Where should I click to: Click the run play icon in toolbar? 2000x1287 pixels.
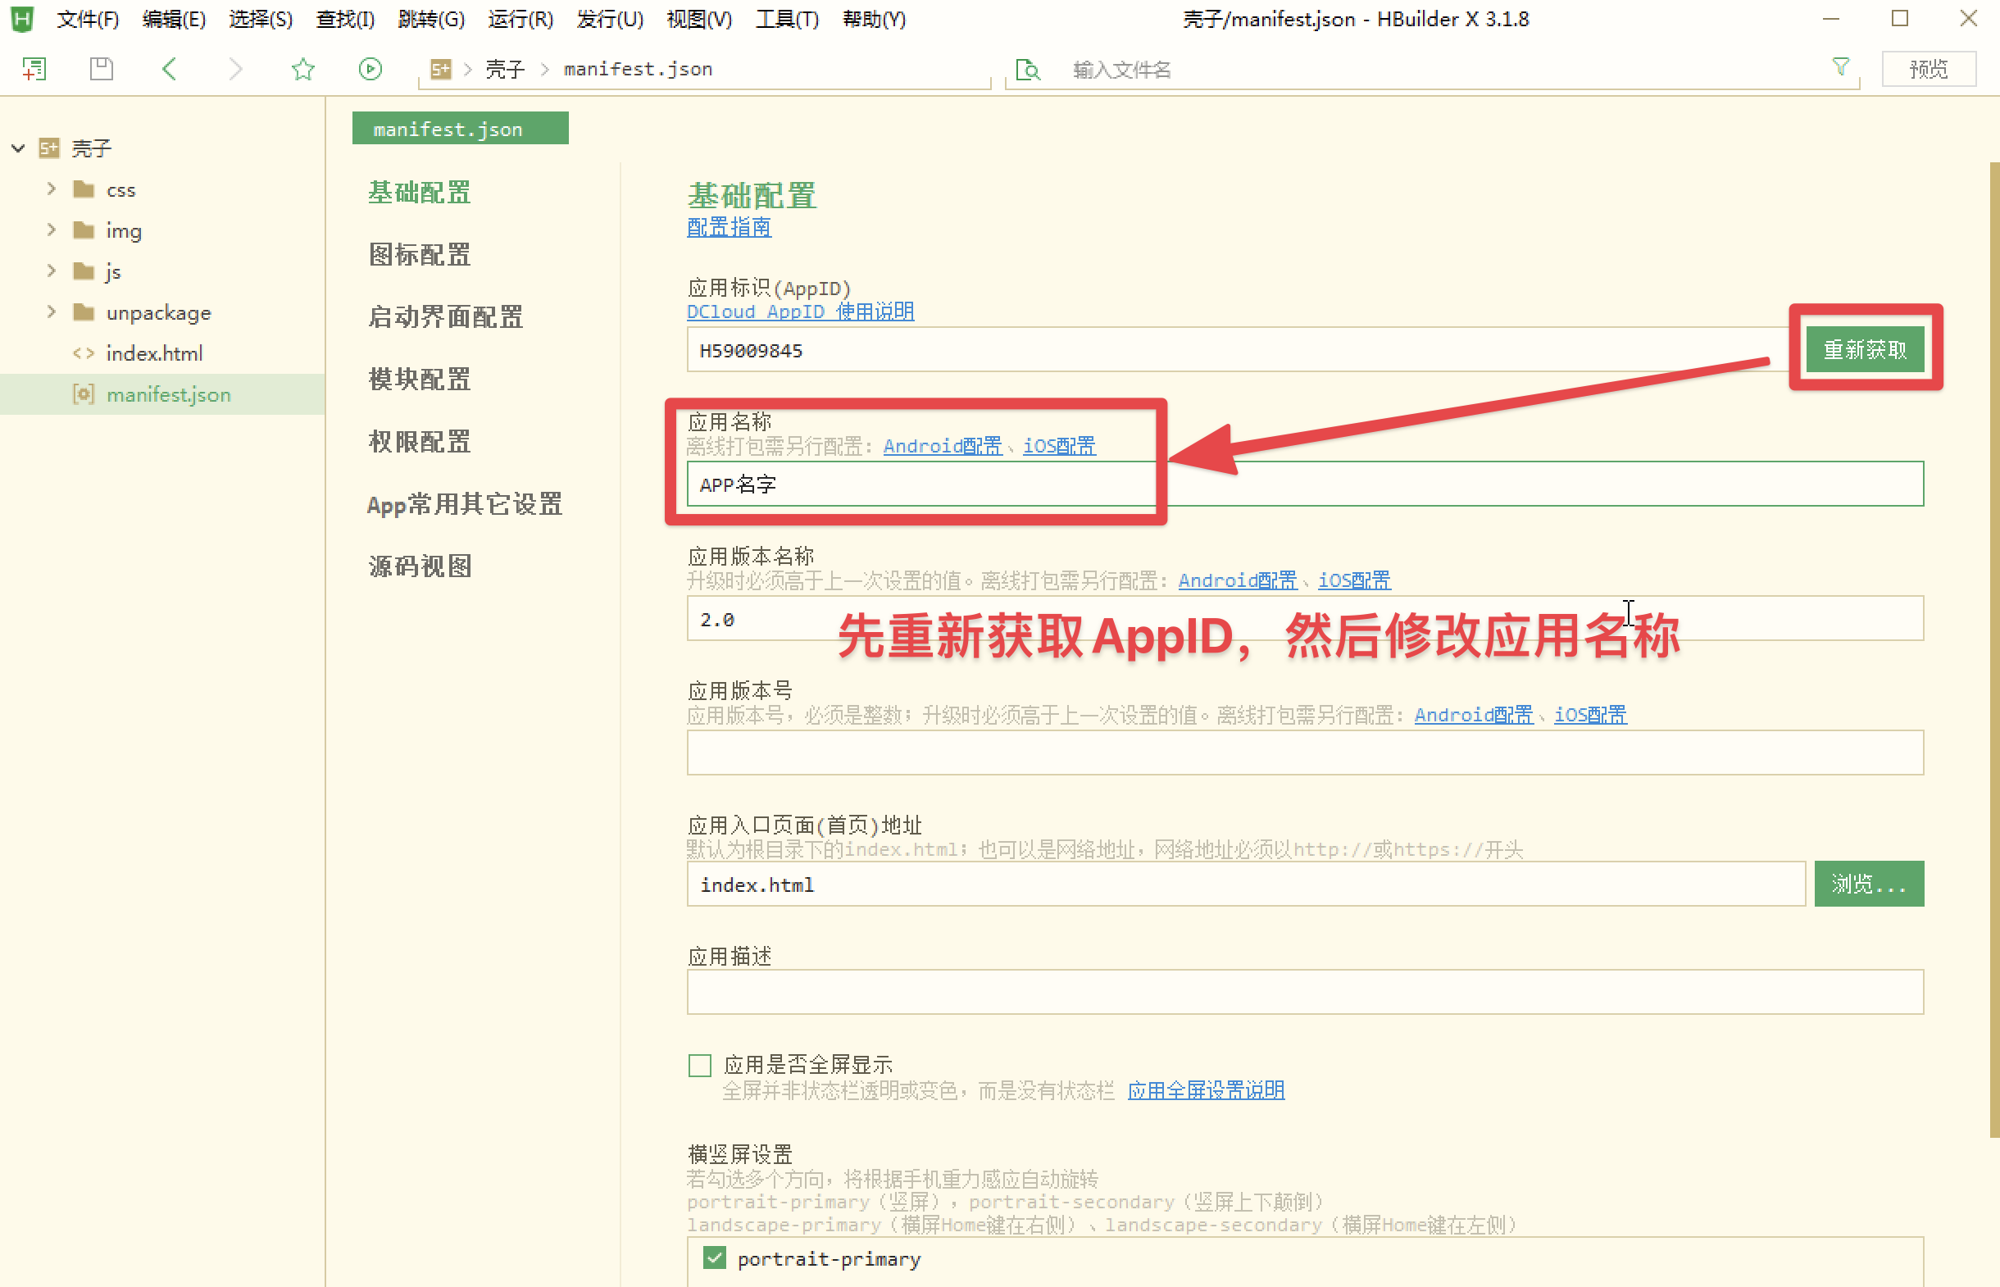coord(370,69)
